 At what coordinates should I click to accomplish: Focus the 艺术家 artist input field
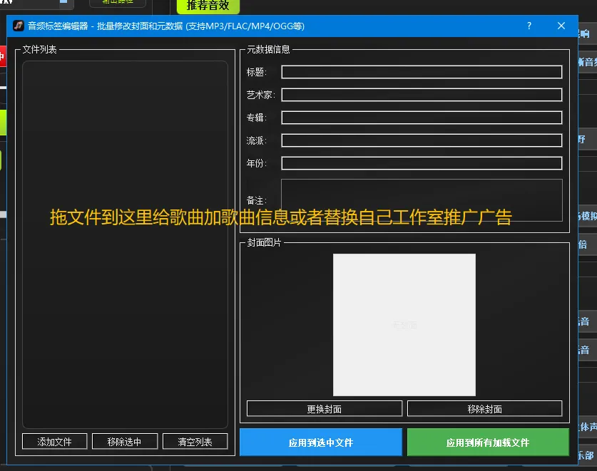[422, 95]
